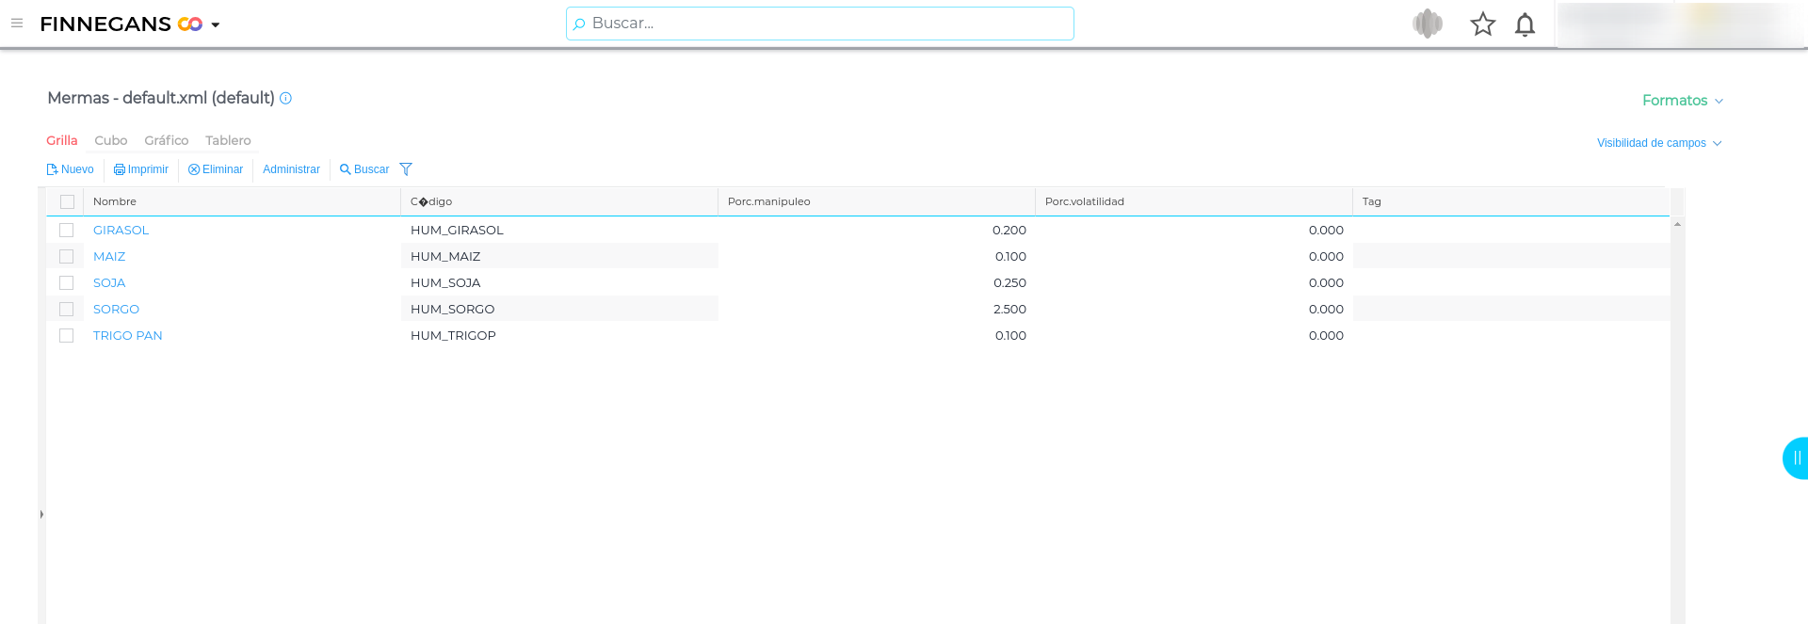Expand the Formatos dropdown
1808x624 pixels.
[1682, 101]
